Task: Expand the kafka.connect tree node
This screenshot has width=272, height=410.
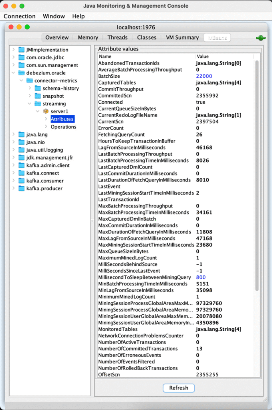Action: (x=13, y=173)
